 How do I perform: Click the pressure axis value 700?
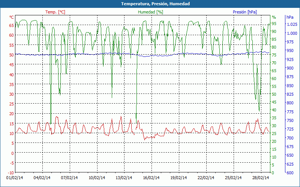(290, 138)
